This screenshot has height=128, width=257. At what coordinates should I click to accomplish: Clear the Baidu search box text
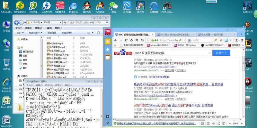[x=209, y=53]
